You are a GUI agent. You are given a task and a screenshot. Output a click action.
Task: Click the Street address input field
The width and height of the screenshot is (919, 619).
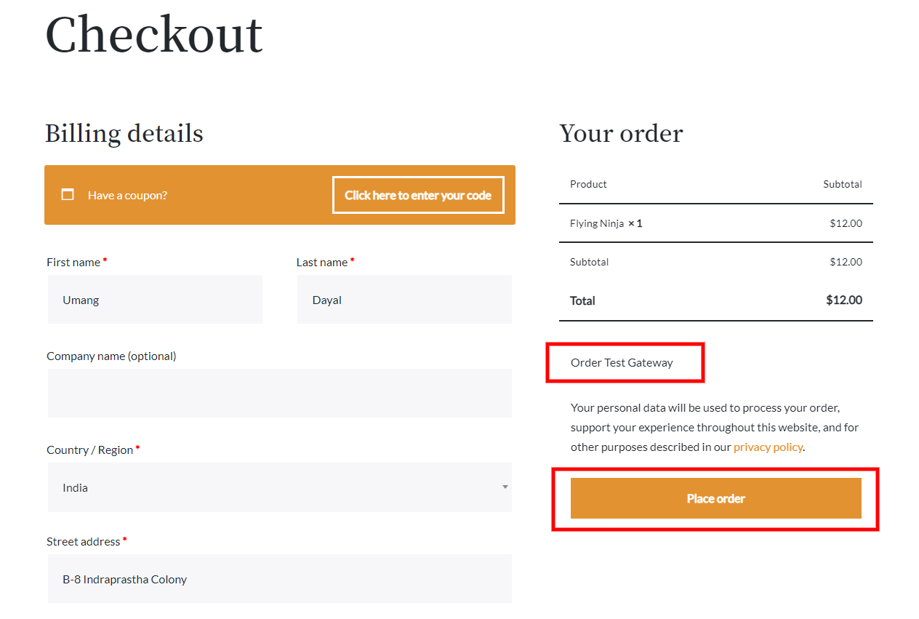[x=279, y=579]
